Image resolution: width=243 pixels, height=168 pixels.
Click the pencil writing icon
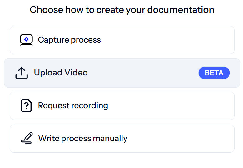27,138
